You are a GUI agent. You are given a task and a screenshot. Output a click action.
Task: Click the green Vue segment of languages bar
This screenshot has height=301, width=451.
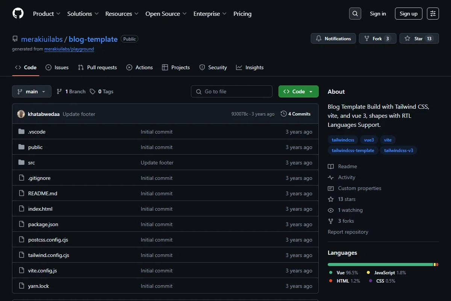[x=380, y=265]
